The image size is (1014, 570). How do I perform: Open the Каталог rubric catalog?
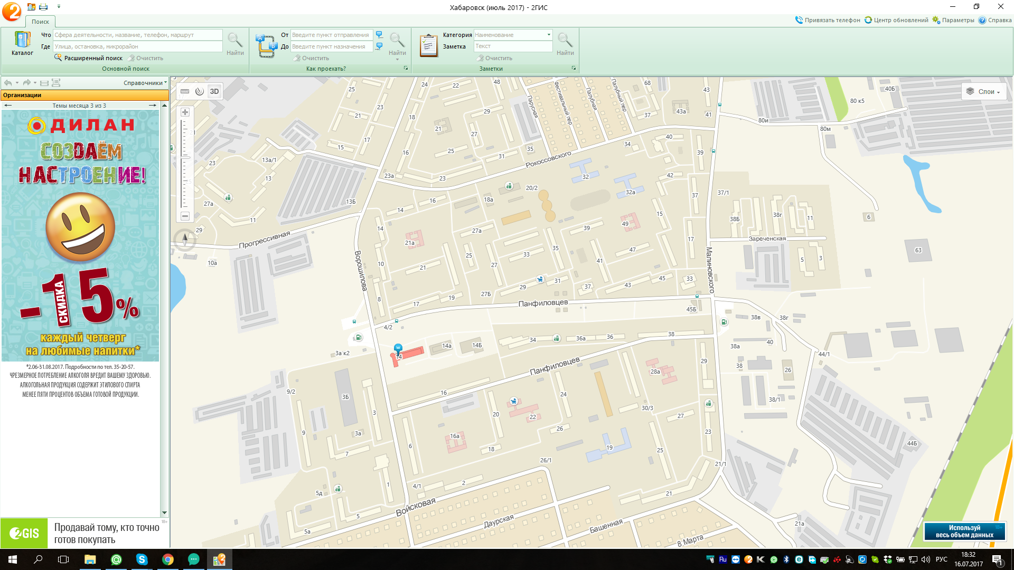point(22,43)
